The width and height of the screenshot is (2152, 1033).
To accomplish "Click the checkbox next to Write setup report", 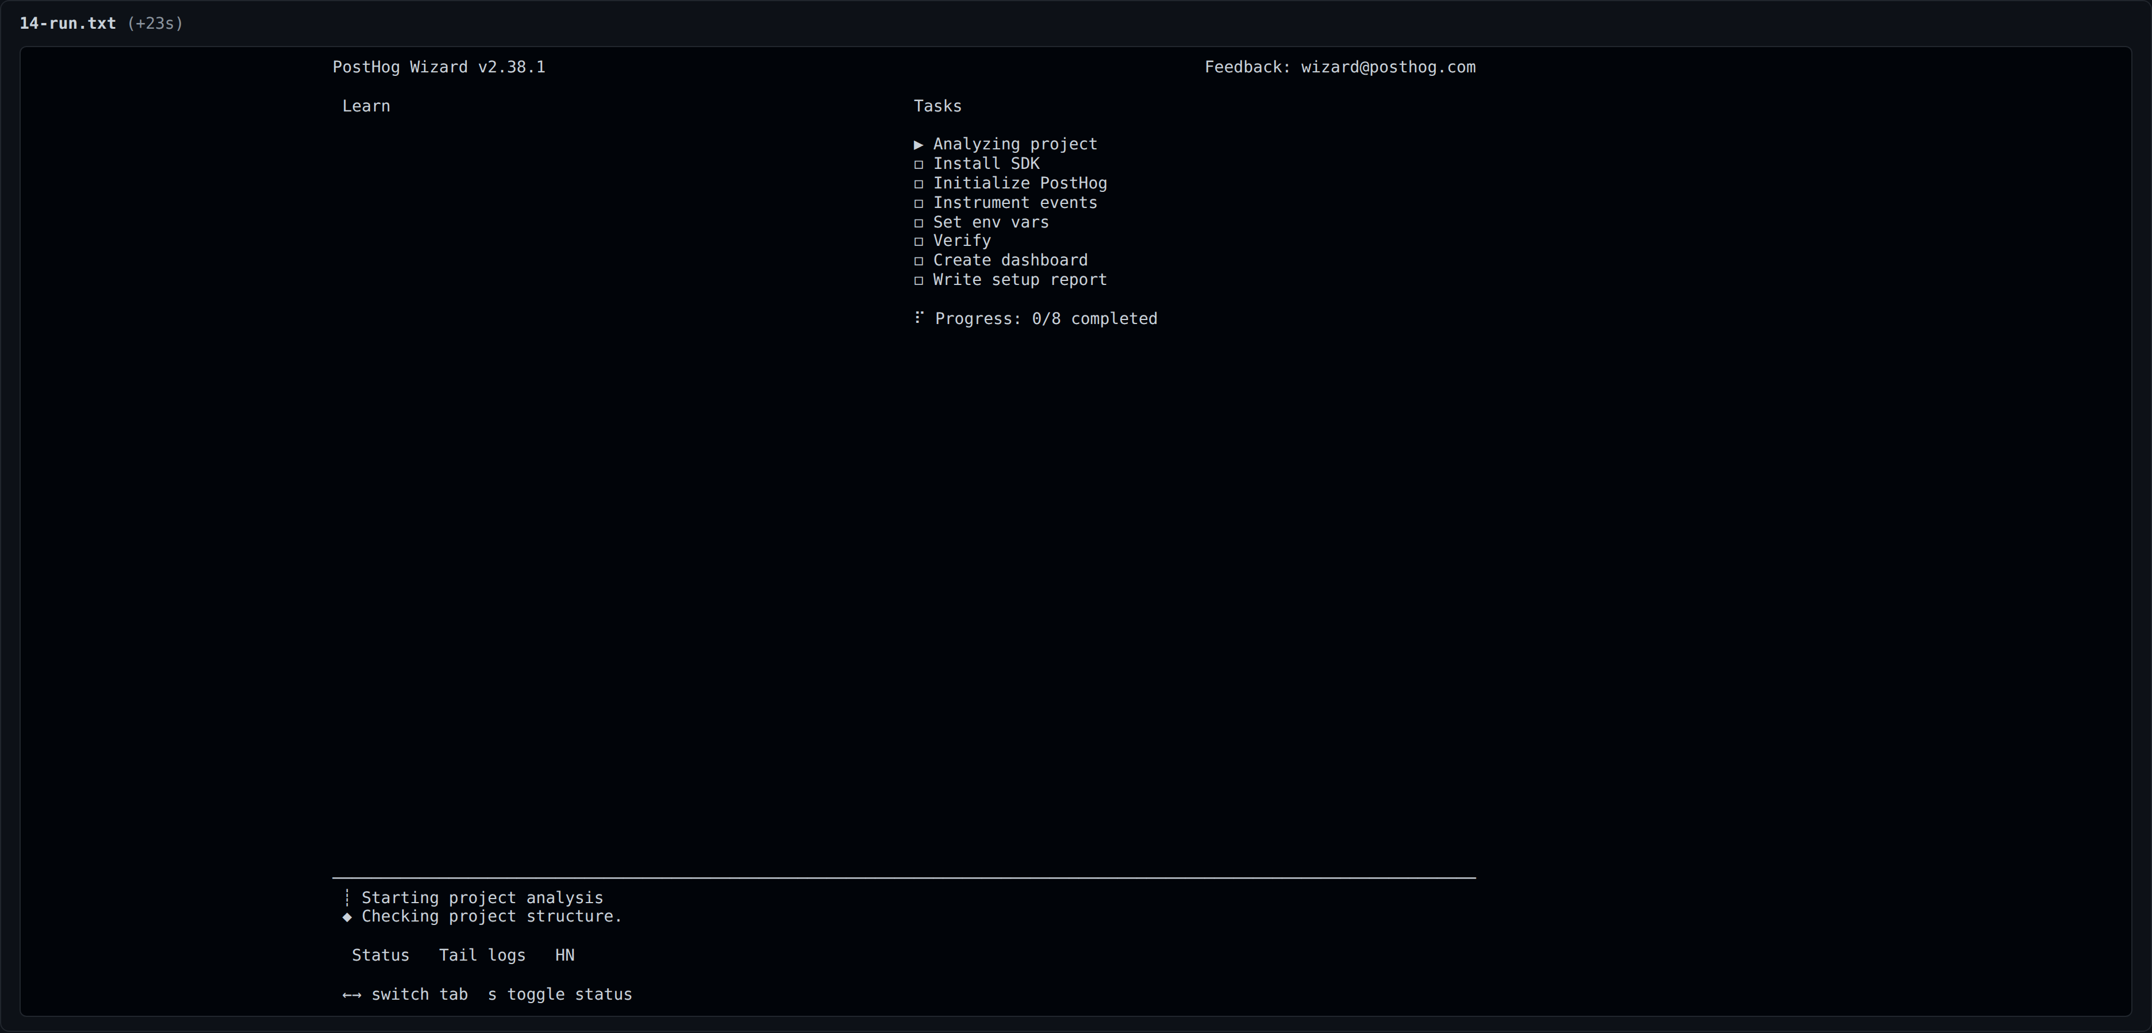I will [x=918, y=280].
